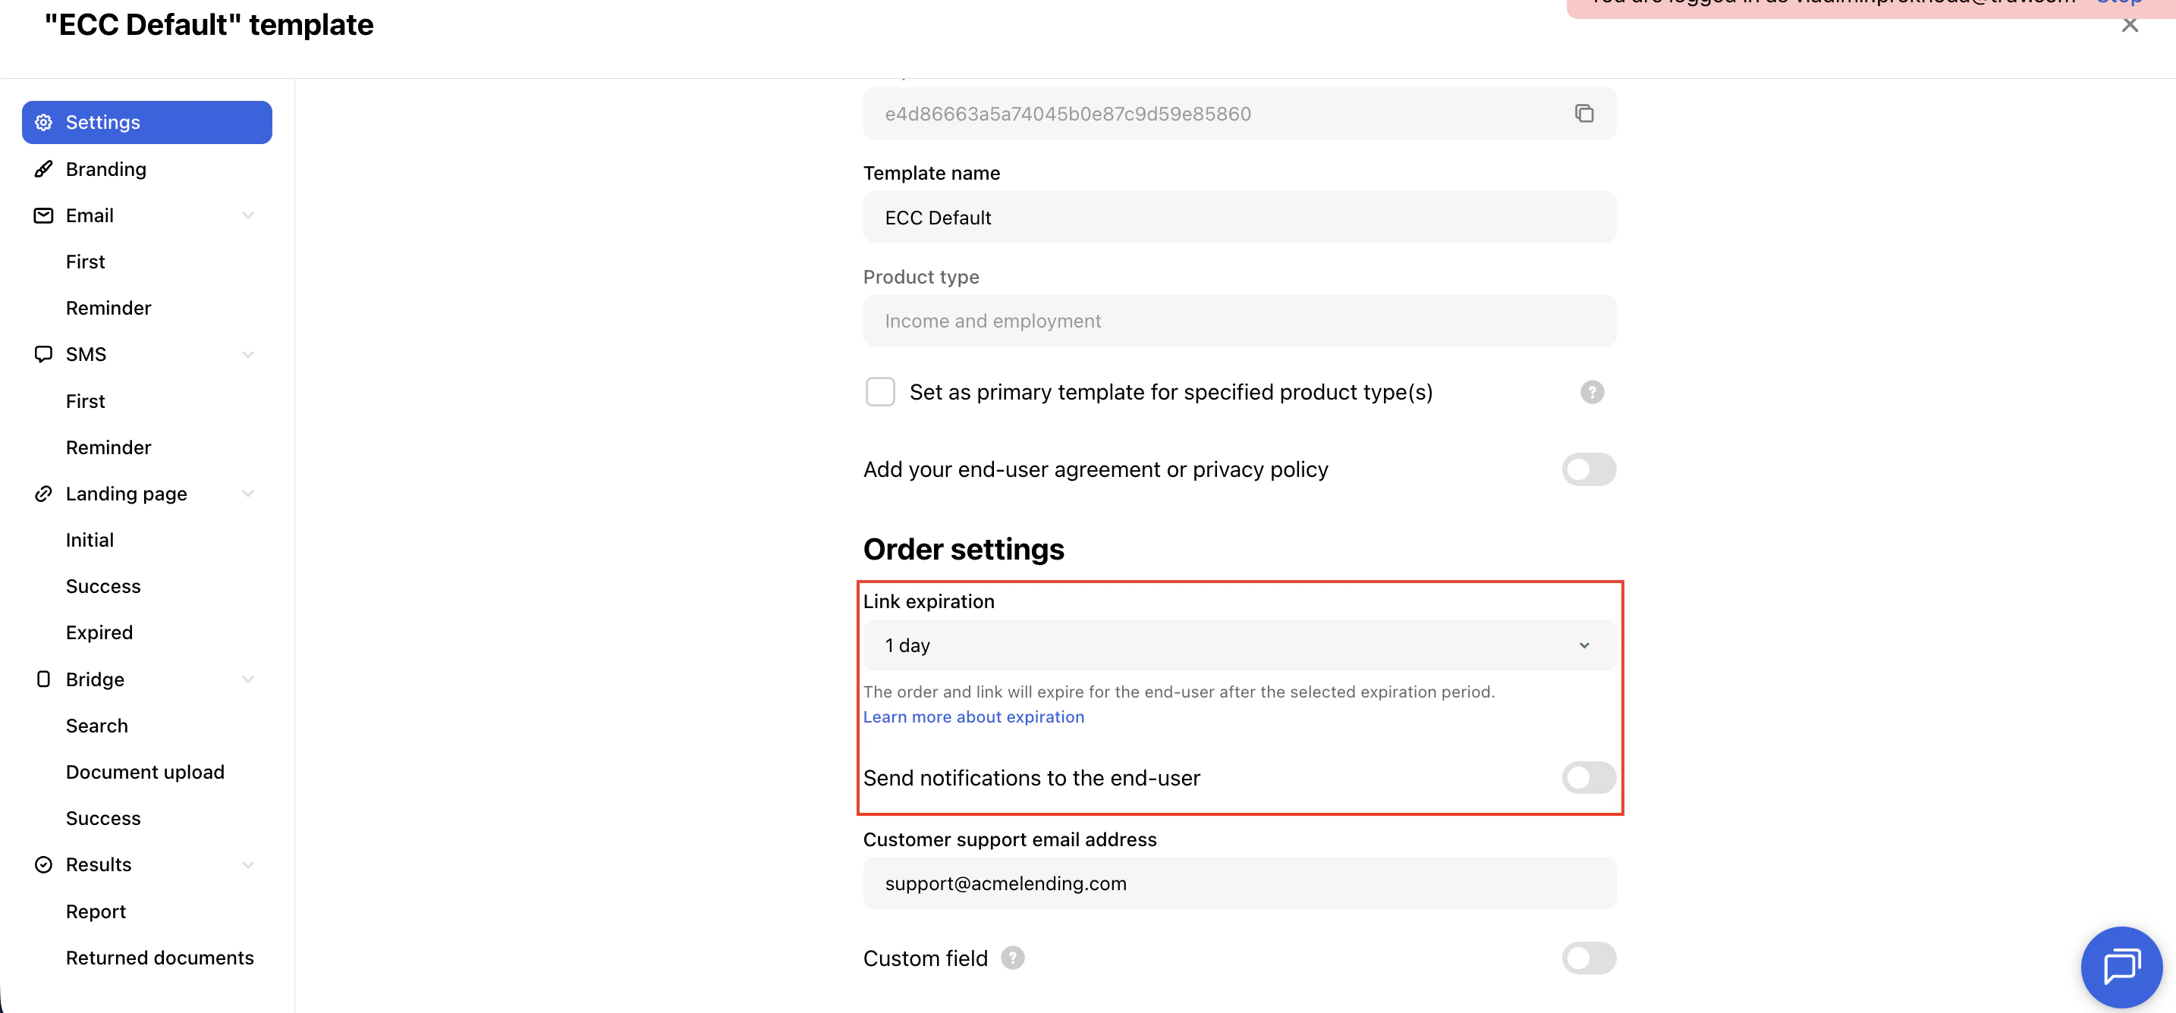Collapse the Email section chevron
Viewport: 2176px width, 1013px height.
[247, 215]
